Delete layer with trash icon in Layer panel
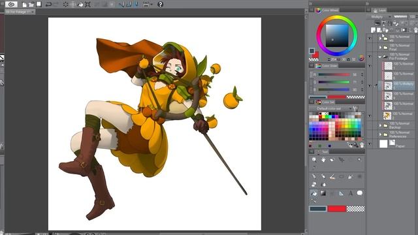The width and height of the screenshot is (418, 235). [416, 30]
